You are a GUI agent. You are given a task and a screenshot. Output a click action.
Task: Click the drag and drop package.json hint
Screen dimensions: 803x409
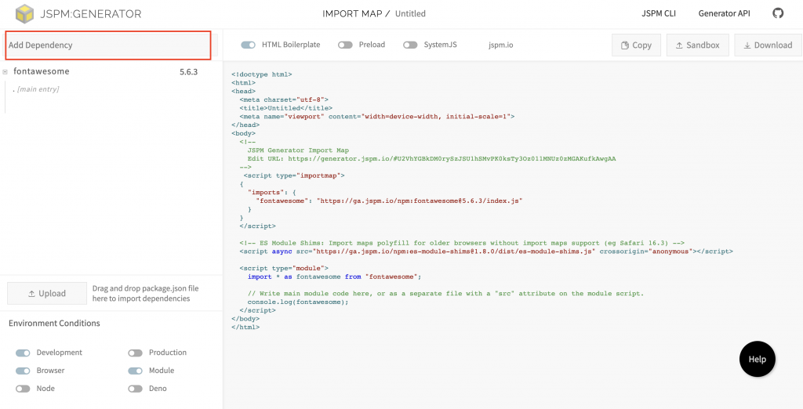click(x=145, y=293)
